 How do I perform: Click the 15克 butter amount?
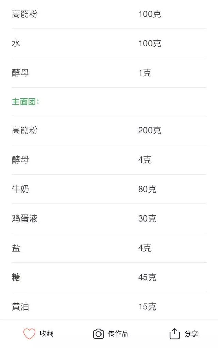[x=147, y=307]
